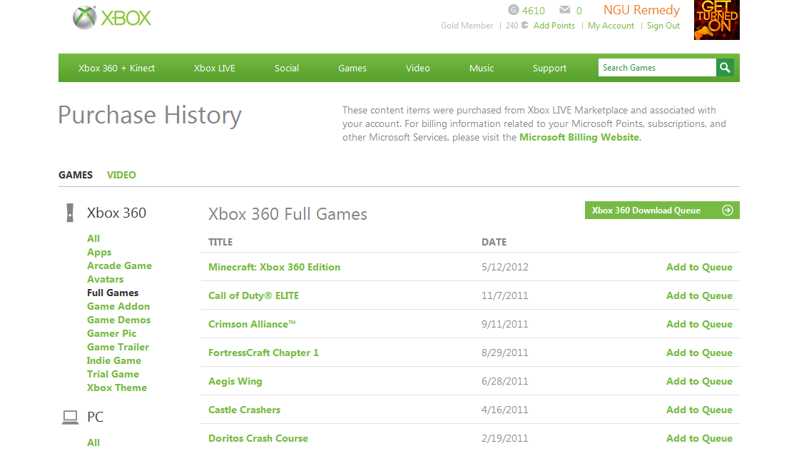The width and height of the screenshot is (794, 451).
Task: Click the Gamerscore G icon
Action: point(514,10)
